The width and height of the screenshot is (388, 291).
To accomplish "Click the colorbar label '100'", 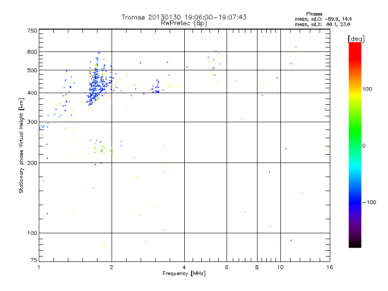I will point(367,89).
